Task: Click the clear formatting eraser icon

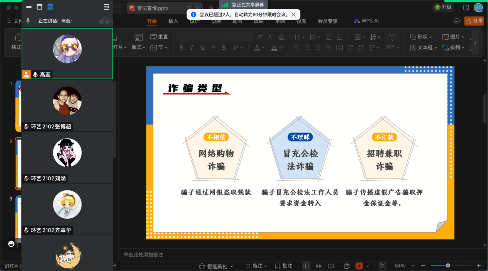Action: [x=281, y=37]
